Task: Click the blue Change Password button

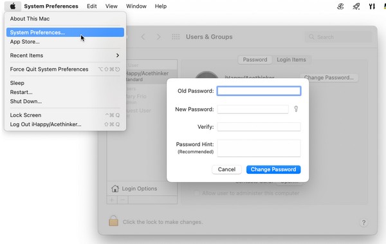Action: tap(273, 169)
